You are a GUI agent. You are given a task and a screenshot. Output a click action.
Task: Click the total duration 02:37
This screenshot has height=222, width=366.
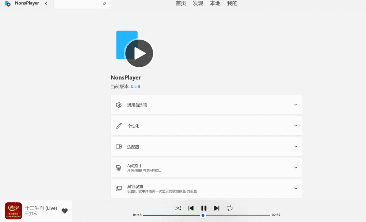click(276, 215)
